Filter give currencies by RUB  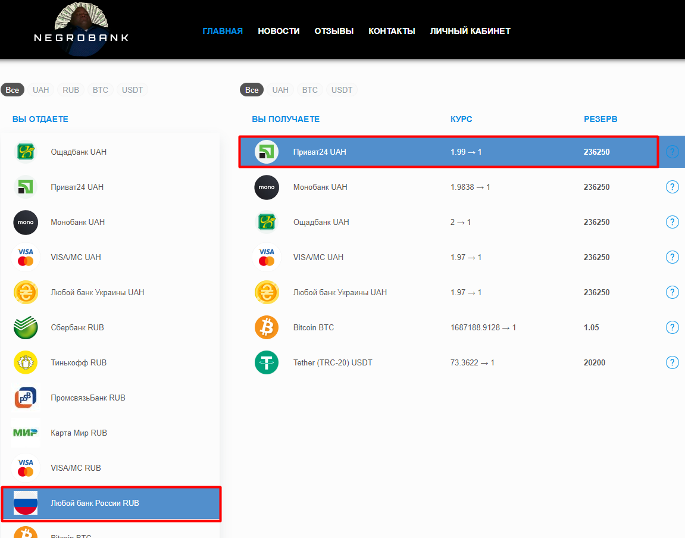[71, 90]
